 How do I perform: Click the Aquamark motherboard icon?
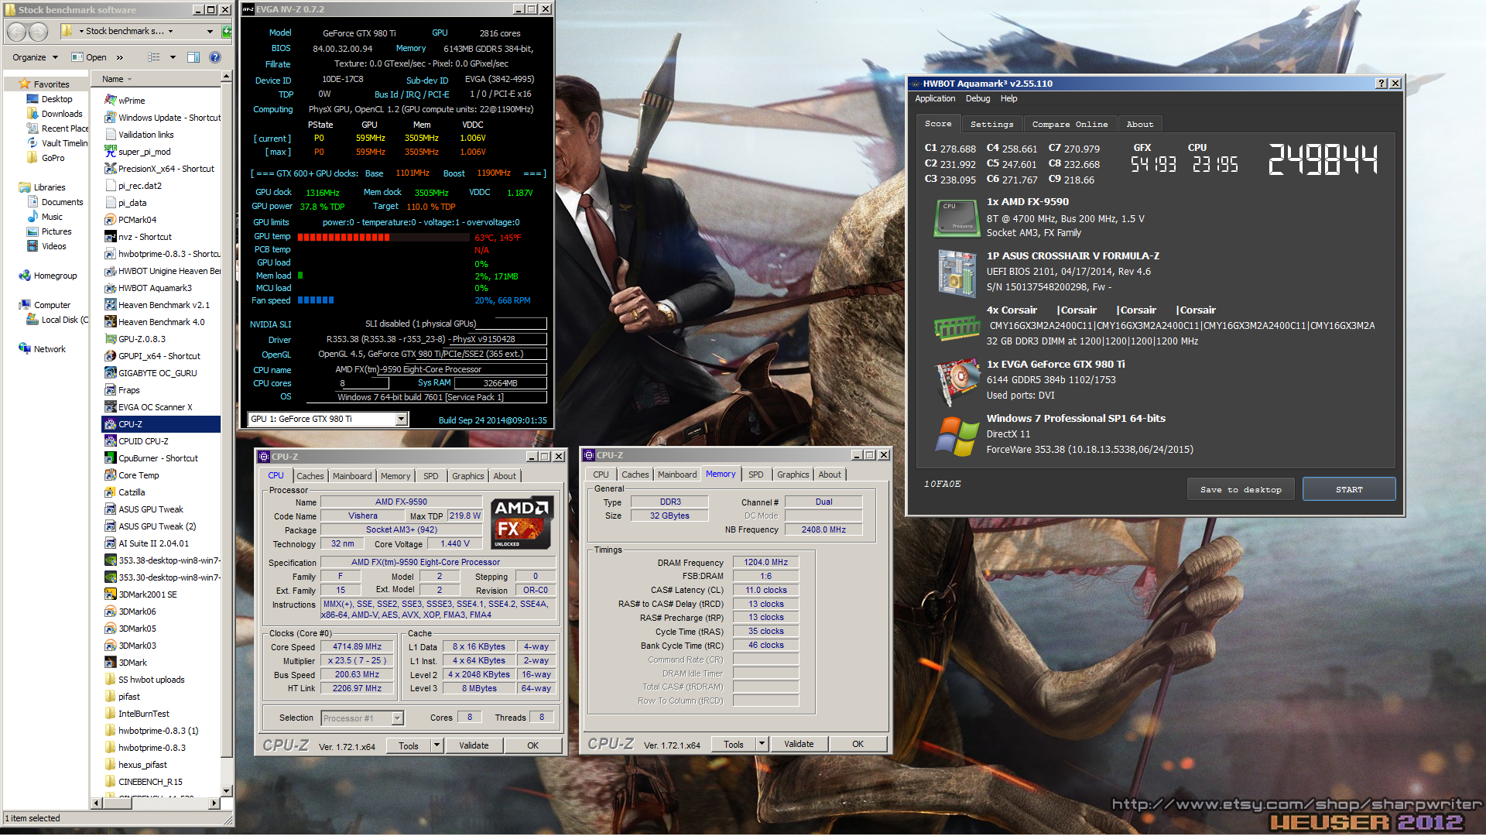click(x=957, y=272)
